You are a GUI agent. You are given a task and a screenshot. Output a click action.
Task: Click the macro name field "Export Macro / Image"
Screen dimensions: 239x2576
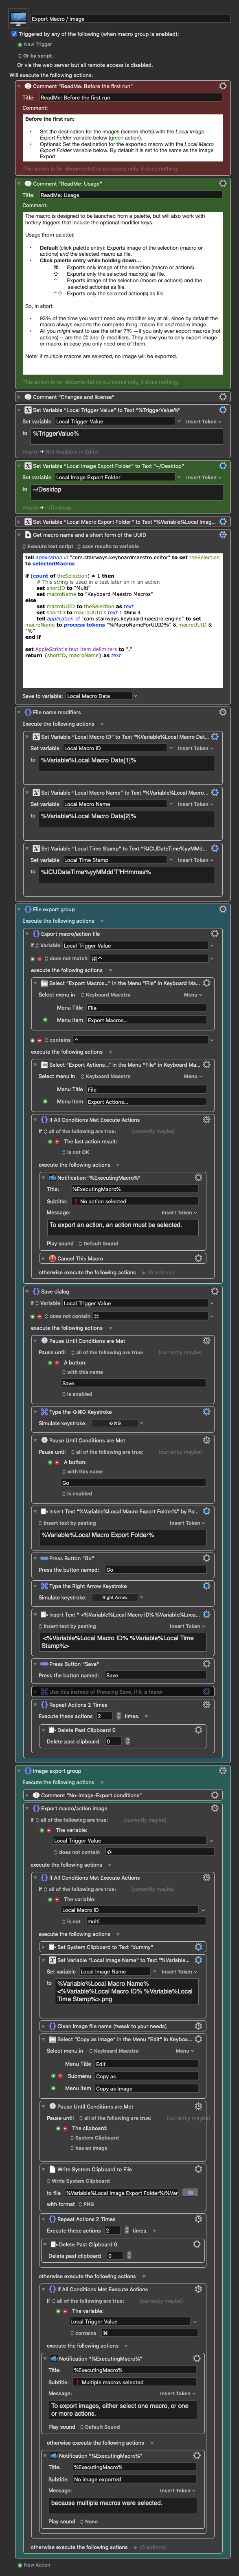(x=130, y=18)
